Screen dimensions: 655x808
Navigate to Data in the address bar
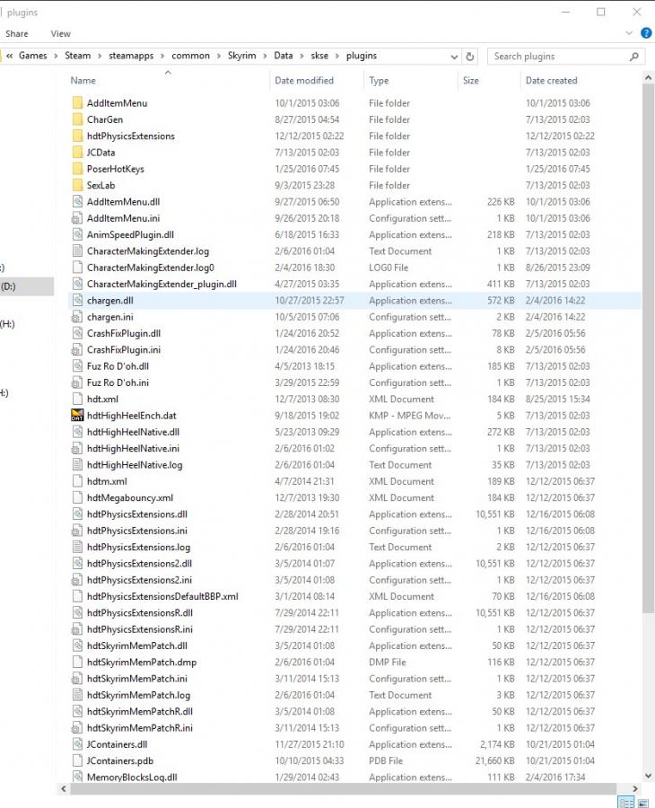click(284, 56)
